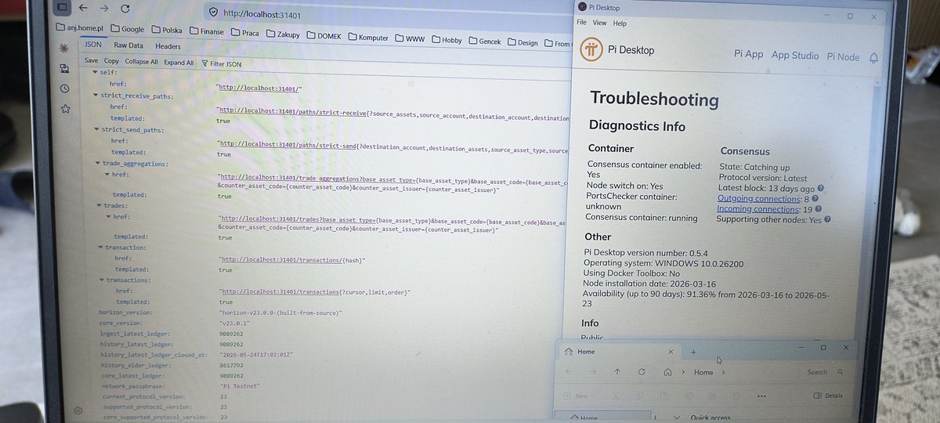Open the Finanse bookmark folder
Screen dimensions: 940x423
(205, 32)
